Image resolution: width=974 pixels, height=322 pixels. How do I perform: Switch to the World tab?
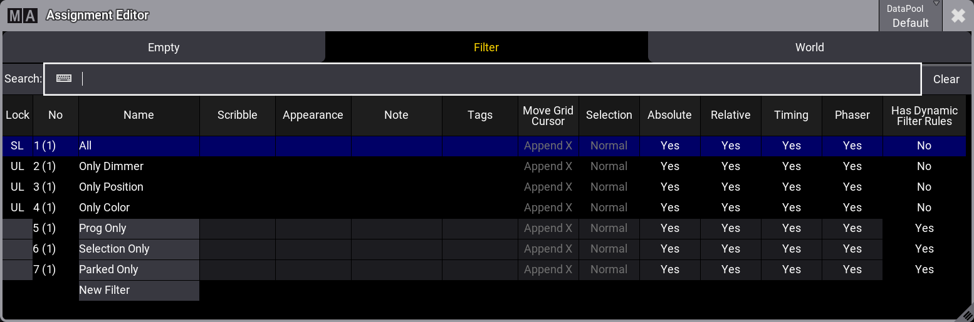point(809,48)
